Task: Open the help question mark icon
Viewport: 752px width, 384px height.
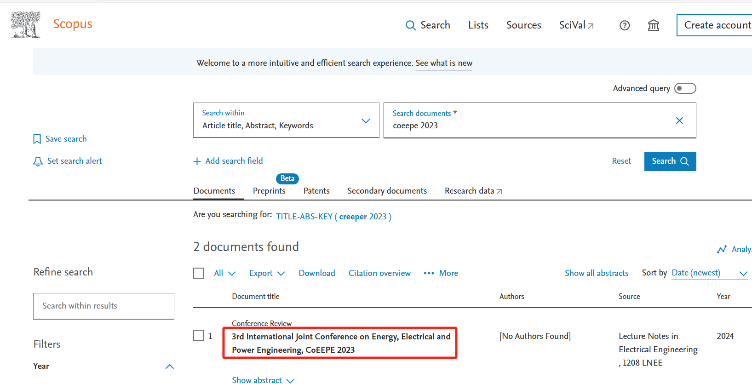Action: tap(625, 26)
